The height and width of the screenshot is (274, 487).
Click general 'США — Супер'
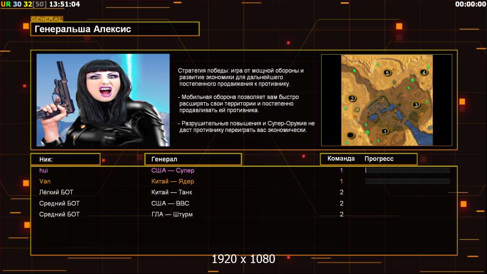(173, 170)
